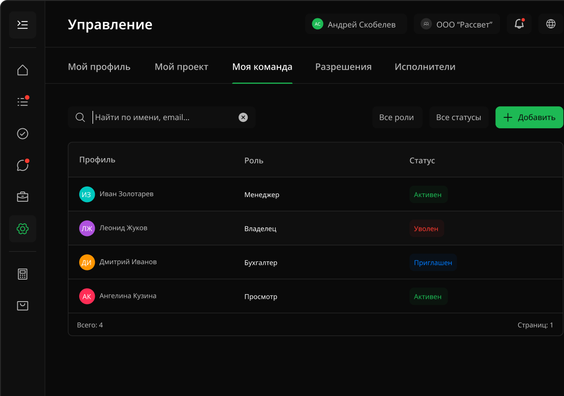Open the chat icon showing new messages
This screenshot has width=564, height=396.
[x=22, y=165]
